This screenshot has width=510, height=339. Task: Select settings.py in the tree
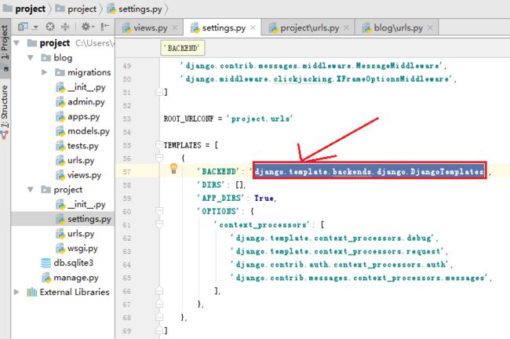(89, 219)
